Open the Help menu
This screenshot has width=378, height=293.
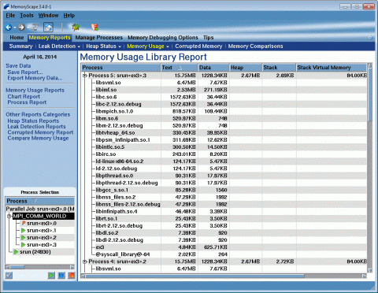(69, 16)
